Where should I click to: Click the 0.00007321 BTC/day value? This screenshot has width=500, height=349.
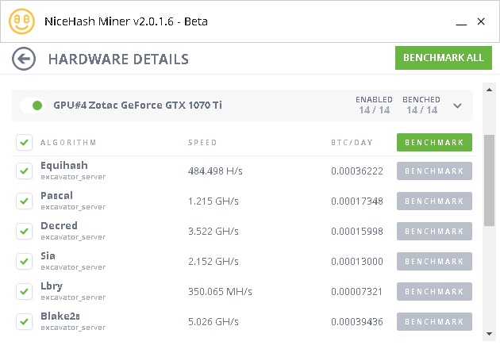(x=356, y=292)
